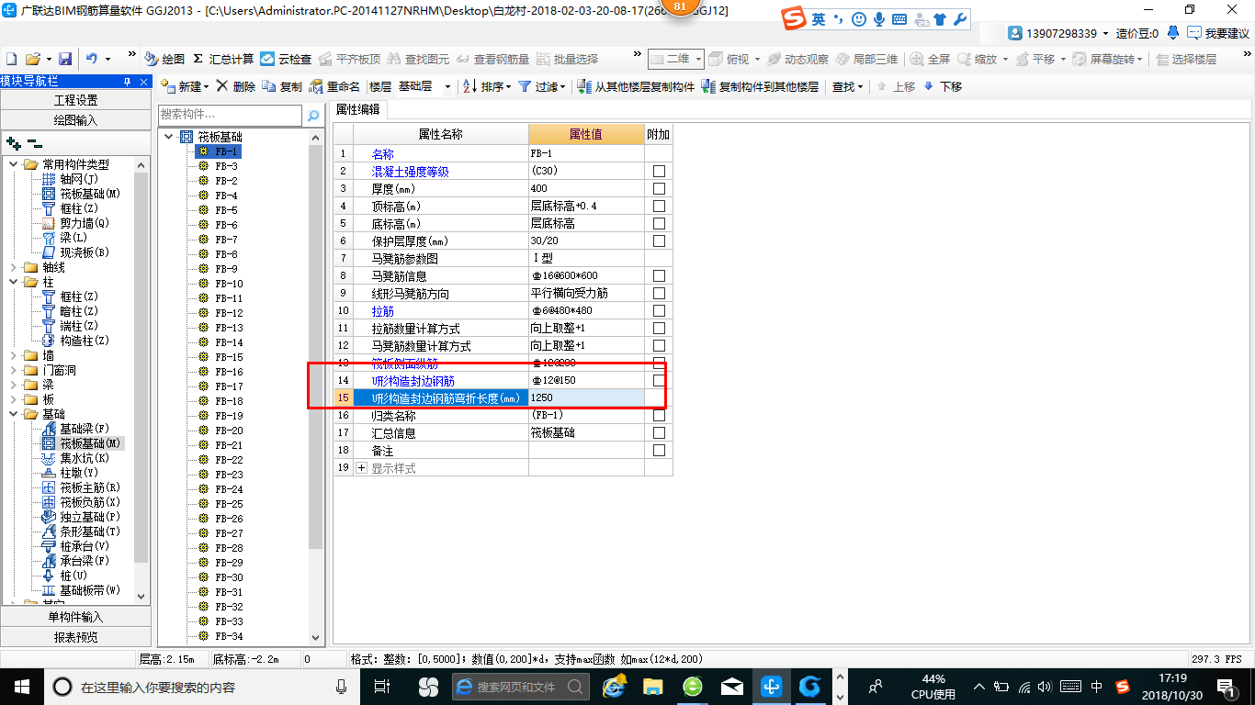Click the undo arrow icon
1255x705 pixels.
(92, 58)
